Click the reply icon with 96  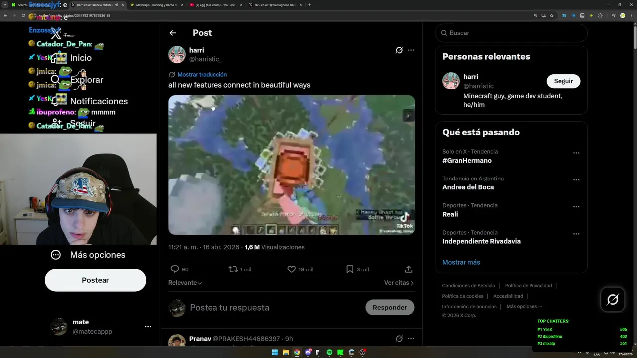(175, 269)
